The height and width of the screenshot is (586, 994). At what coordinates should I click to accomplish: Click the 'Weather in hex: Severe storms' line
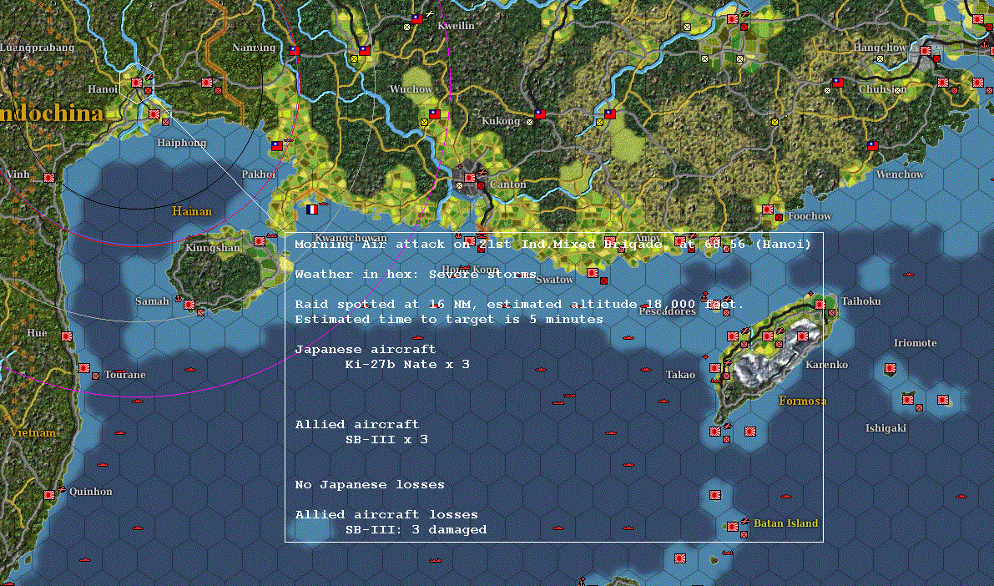[416, 275]
